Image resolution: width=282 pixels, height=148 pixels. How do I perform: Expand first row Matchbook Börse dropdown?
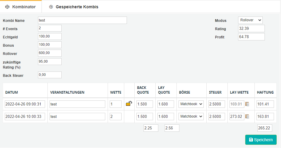191,104
